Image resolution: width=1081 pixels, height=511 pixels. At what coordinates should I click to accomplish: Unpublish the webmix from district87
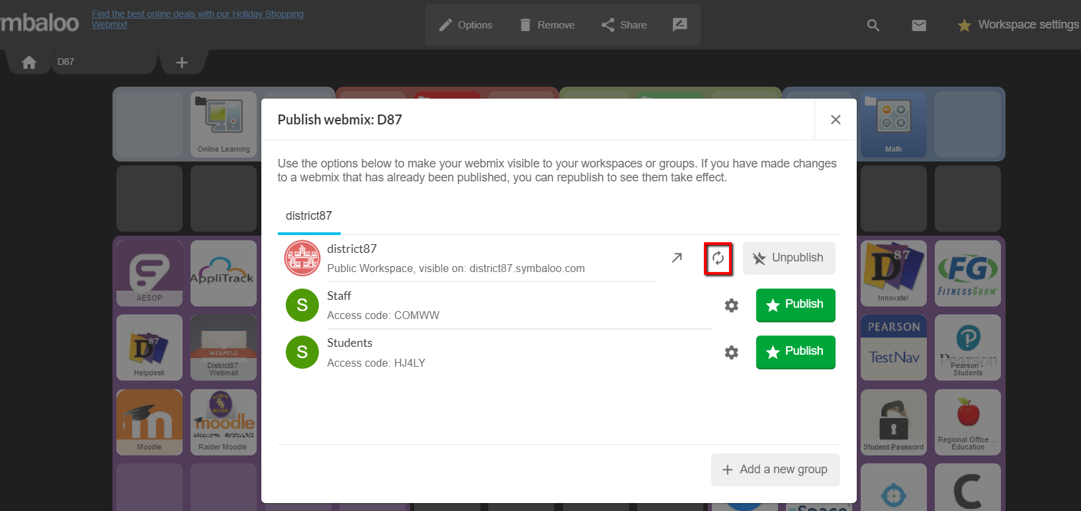[789, 257]
